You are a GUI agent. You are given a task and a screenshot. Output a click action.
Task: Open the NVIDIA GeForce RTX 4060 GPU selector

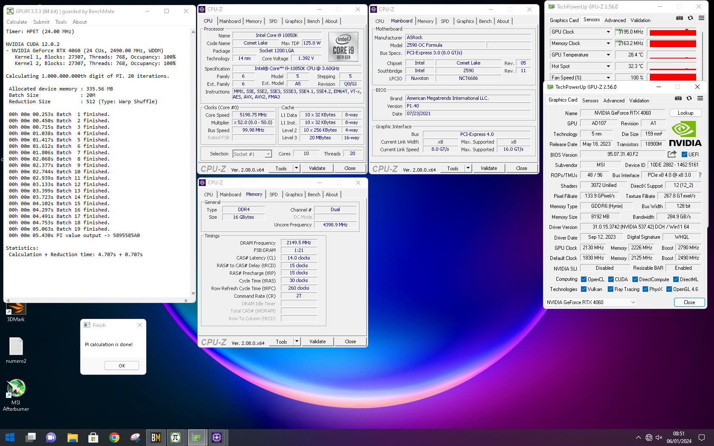tap(591, 302)
